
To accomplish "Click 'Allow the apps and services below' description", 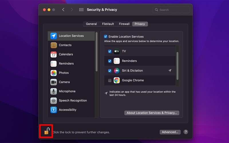I will 141,41.
